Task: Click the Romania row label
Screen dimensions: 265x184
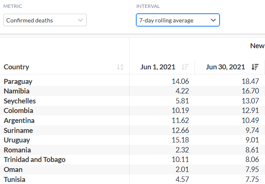Action: pyautogui.click(x=17, y=150)
